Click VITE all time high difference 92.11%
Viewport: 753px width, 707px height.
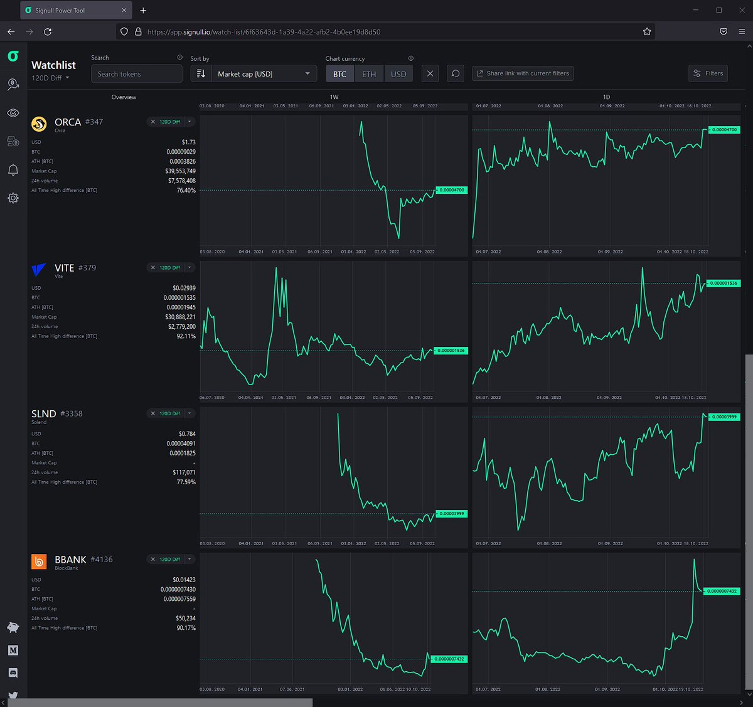point(186,336)
